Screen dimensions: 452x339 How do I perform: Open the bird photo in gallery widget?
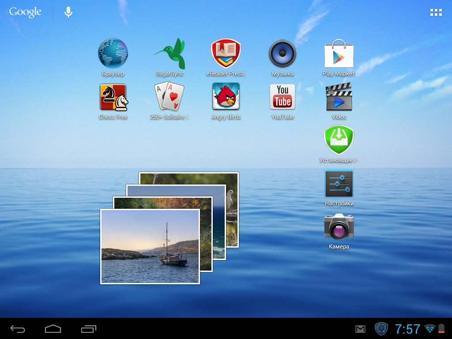[233, 210]
